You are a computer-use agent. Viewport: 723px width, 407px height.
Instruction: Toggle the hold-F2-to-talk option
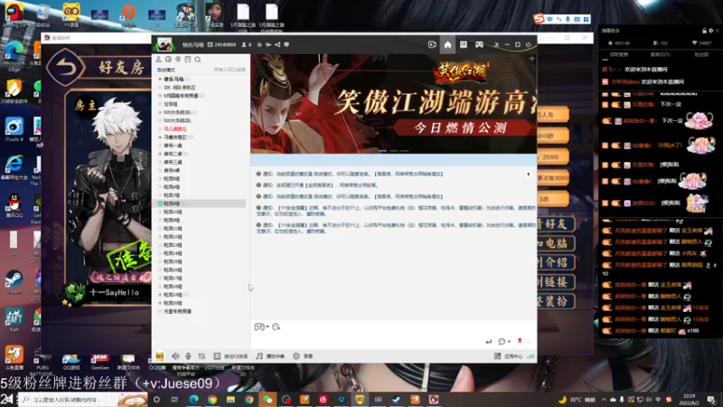click(230, 356)
